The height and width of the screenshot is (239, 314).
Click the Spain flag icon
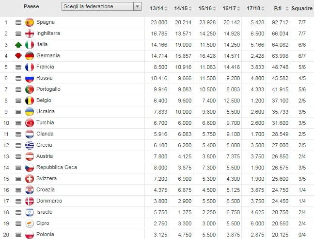[x=29, y=22]
